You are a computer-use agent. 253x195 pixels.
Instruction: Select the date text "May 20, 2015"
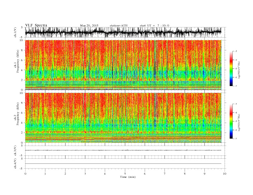coord(89,25)
